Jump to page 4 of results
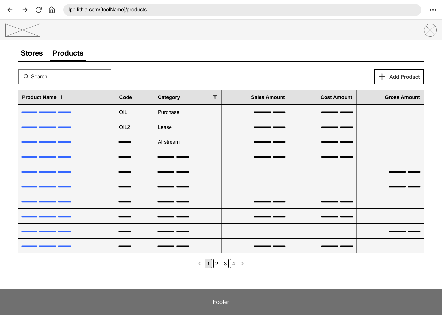442x315 pixels. pyautogui.click(x=234, y=264)
